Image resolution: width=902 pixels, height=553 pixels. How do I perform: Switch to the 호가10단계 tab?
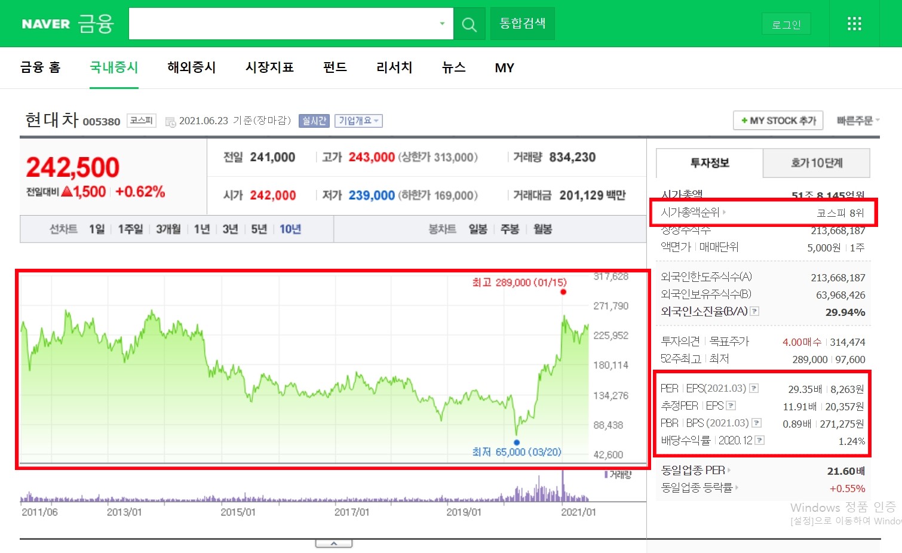click(817, 163)
